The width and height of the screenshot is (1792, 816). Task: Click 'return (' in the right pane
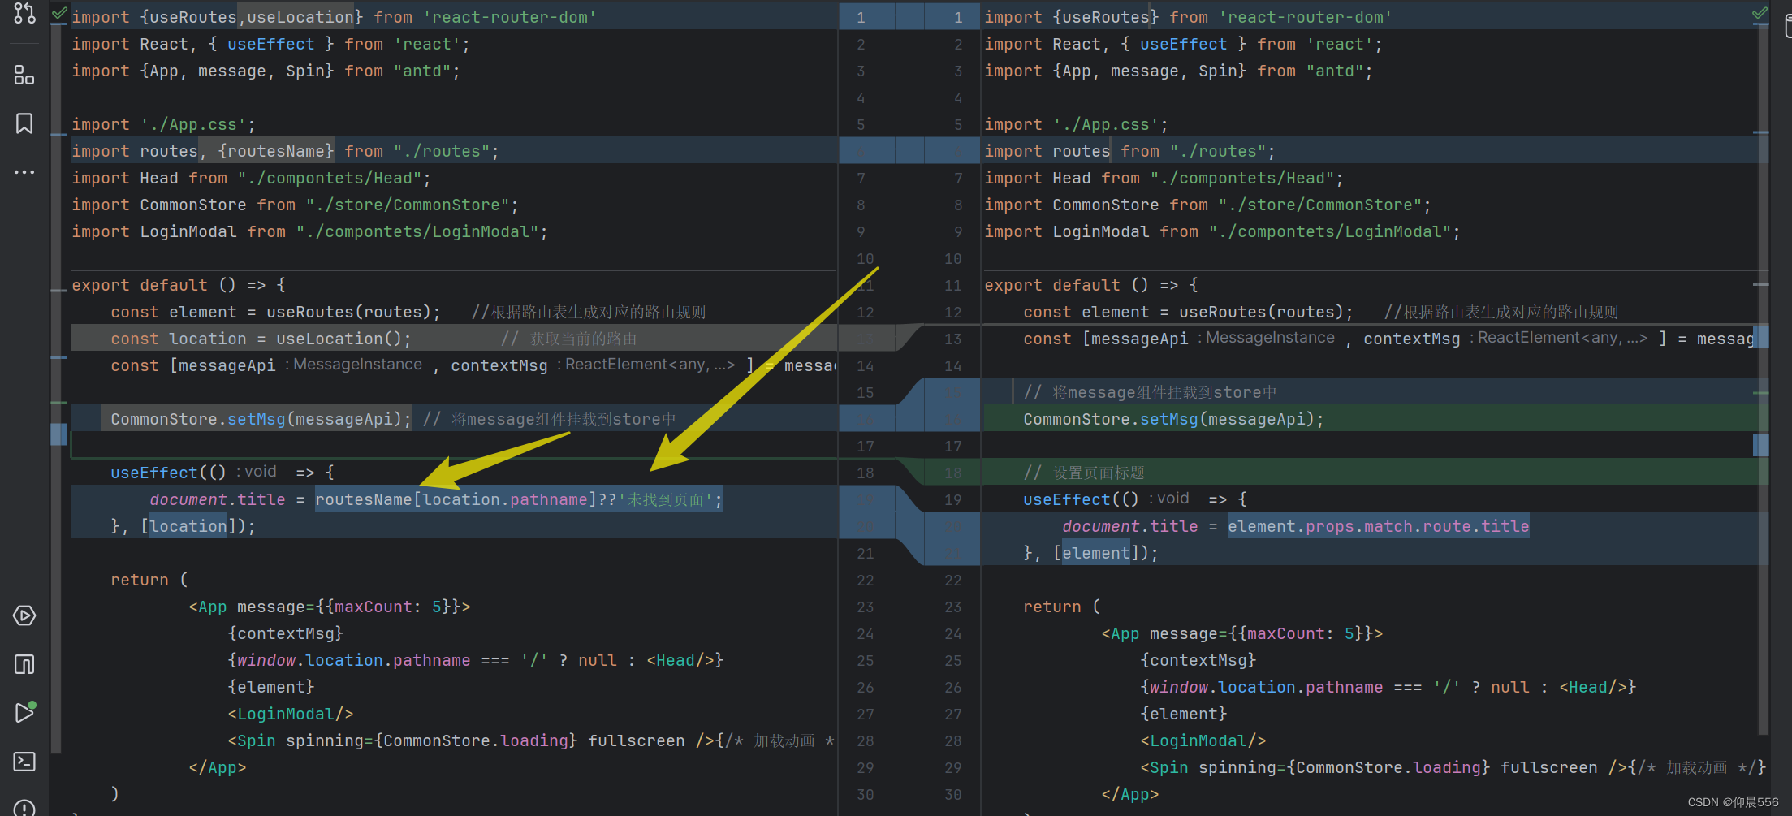(1062, 607)
